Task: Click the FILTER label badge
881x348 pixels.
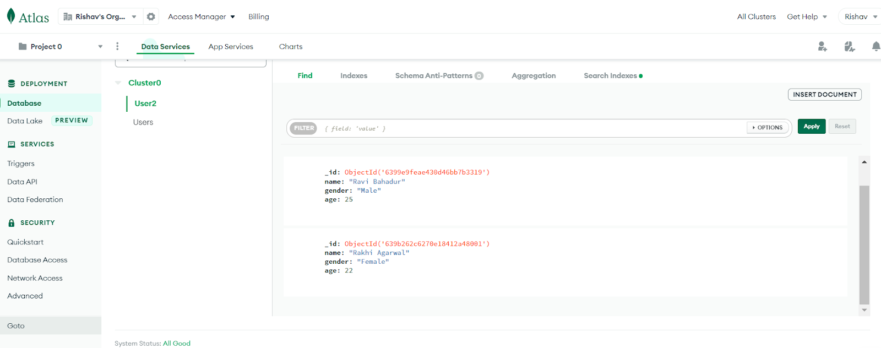Action: tap(303, 128)
